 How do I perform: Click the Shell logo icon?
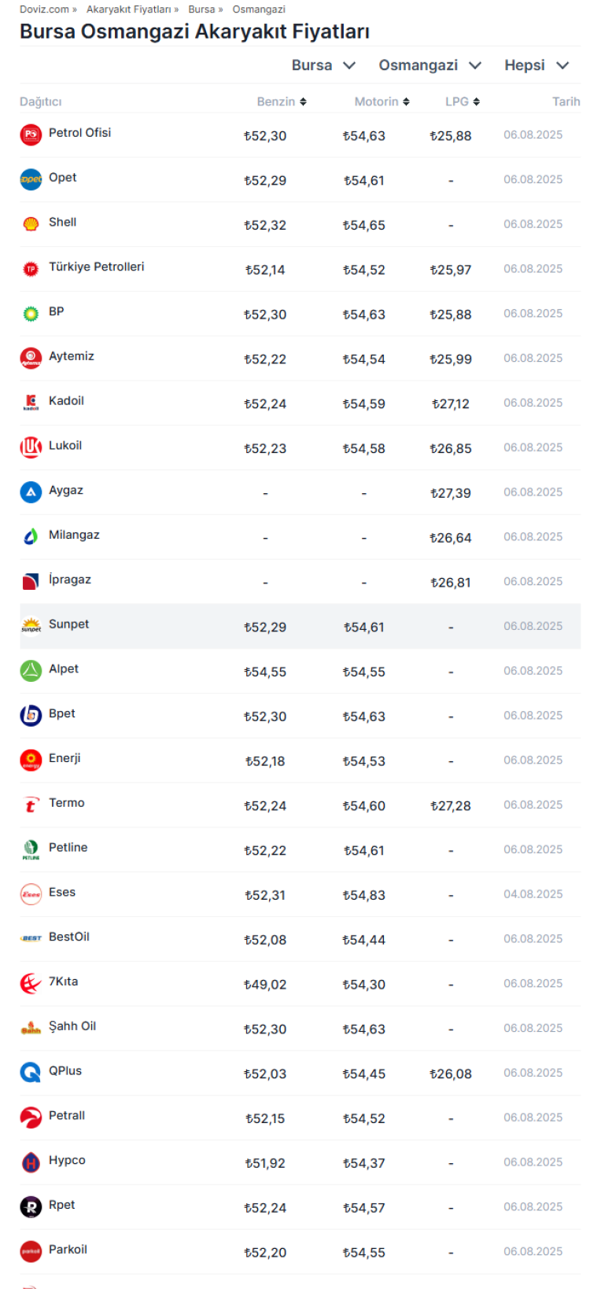point(31,224)
